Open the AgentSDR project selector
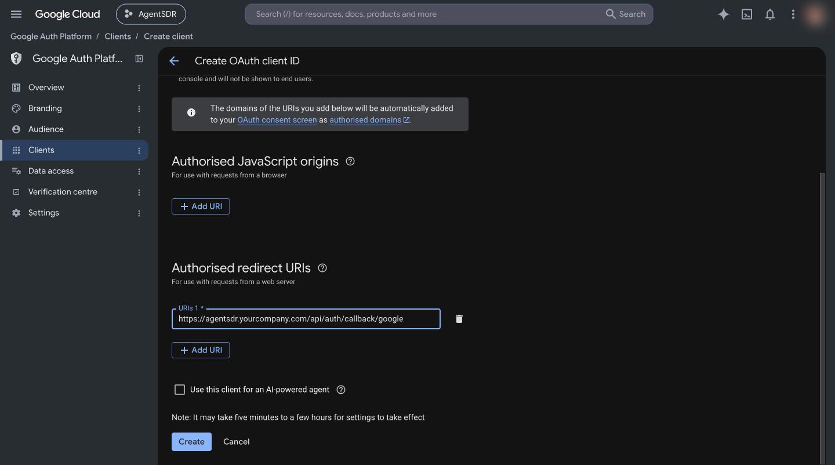 click(151, 14)
